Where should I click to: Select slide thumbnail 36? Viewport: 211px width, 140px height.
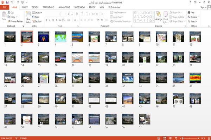pyautogui.click(x=195, y=78)
